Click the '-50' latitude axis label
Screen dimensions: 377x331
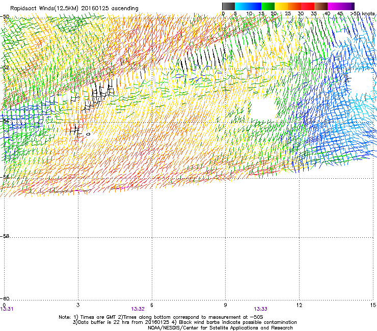point(5,17)
